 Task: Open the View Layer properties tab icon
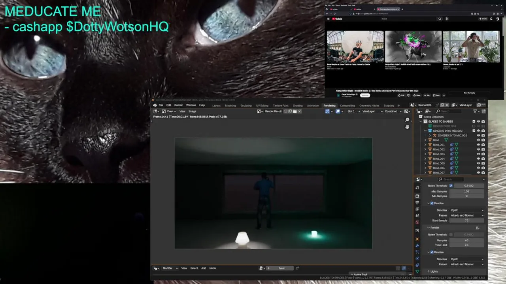coord(417,209)
